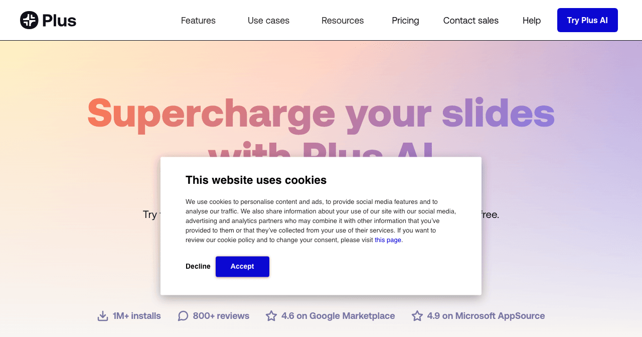Image resolution: width=642 pixels, height=337 pixels.
Task: Click the speech bubble reviews icon
Action: click(183, 316)
